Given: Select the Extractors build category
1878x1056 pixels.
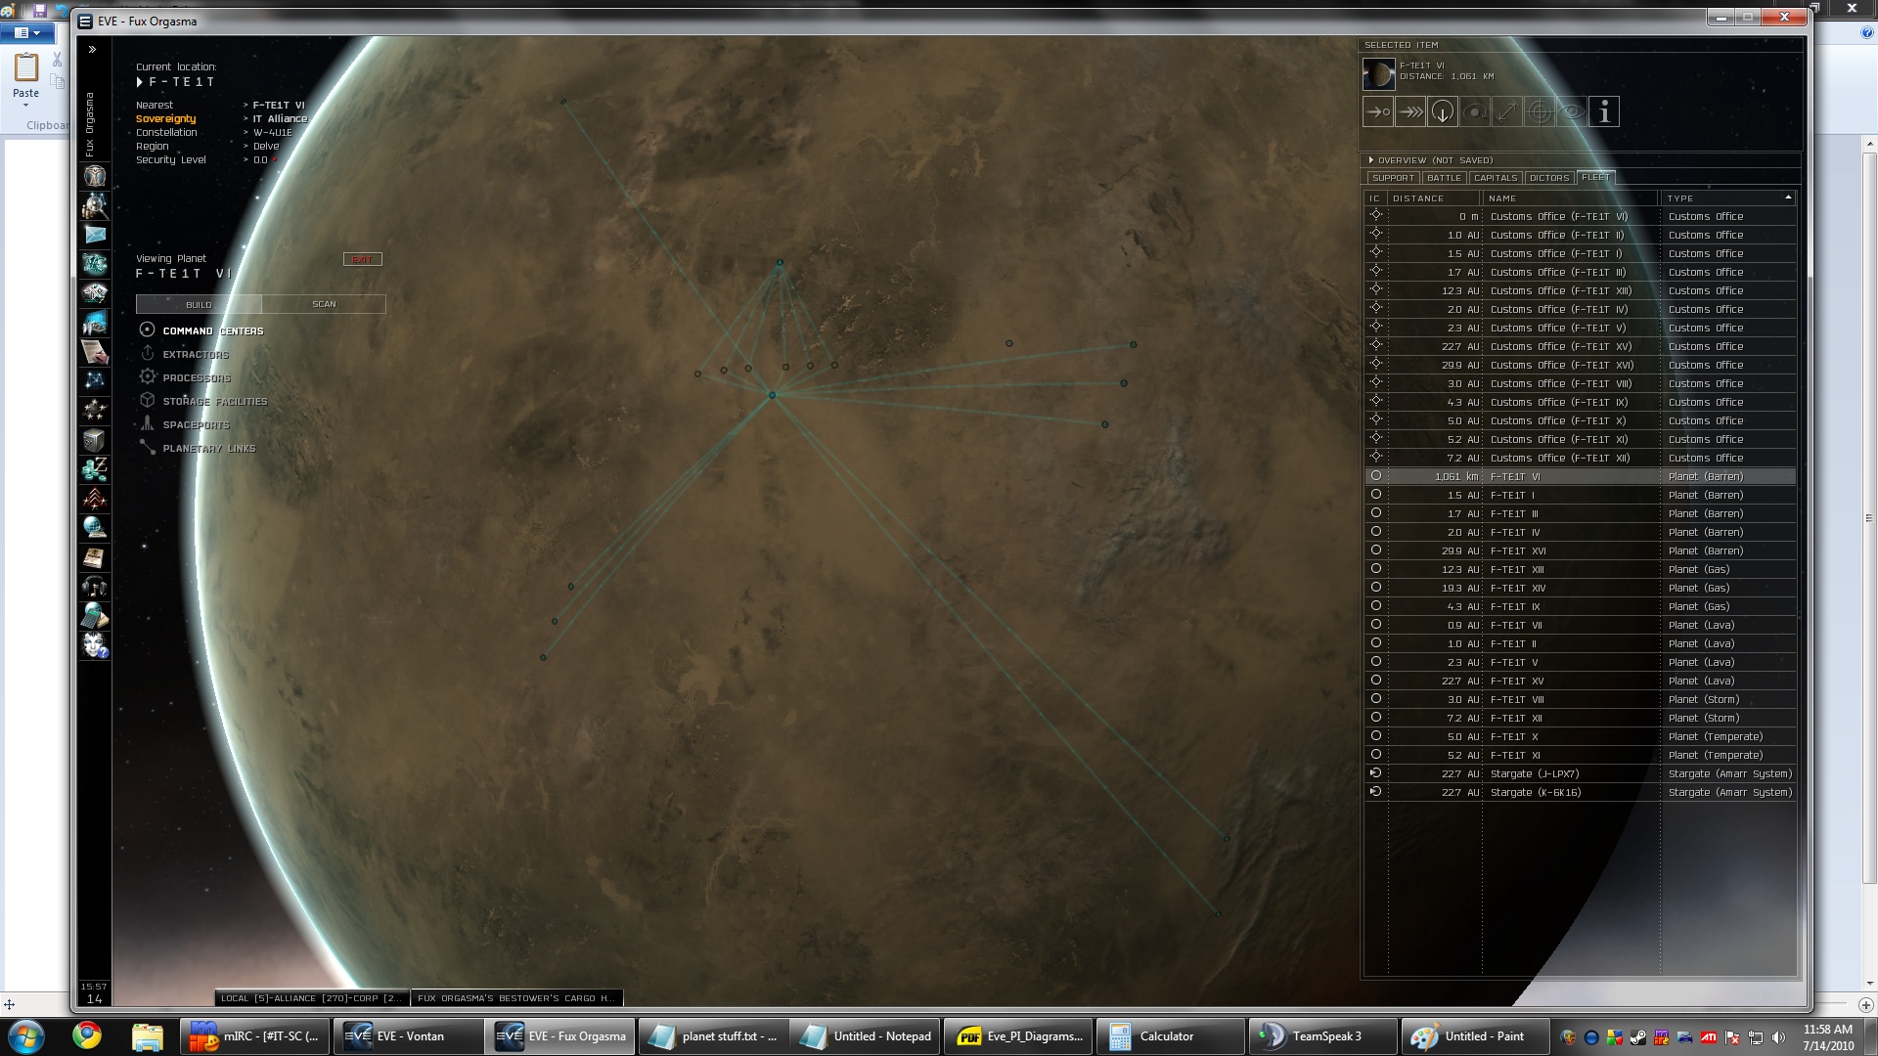Looking at the screenshot, I should click(x=195, y=355).
